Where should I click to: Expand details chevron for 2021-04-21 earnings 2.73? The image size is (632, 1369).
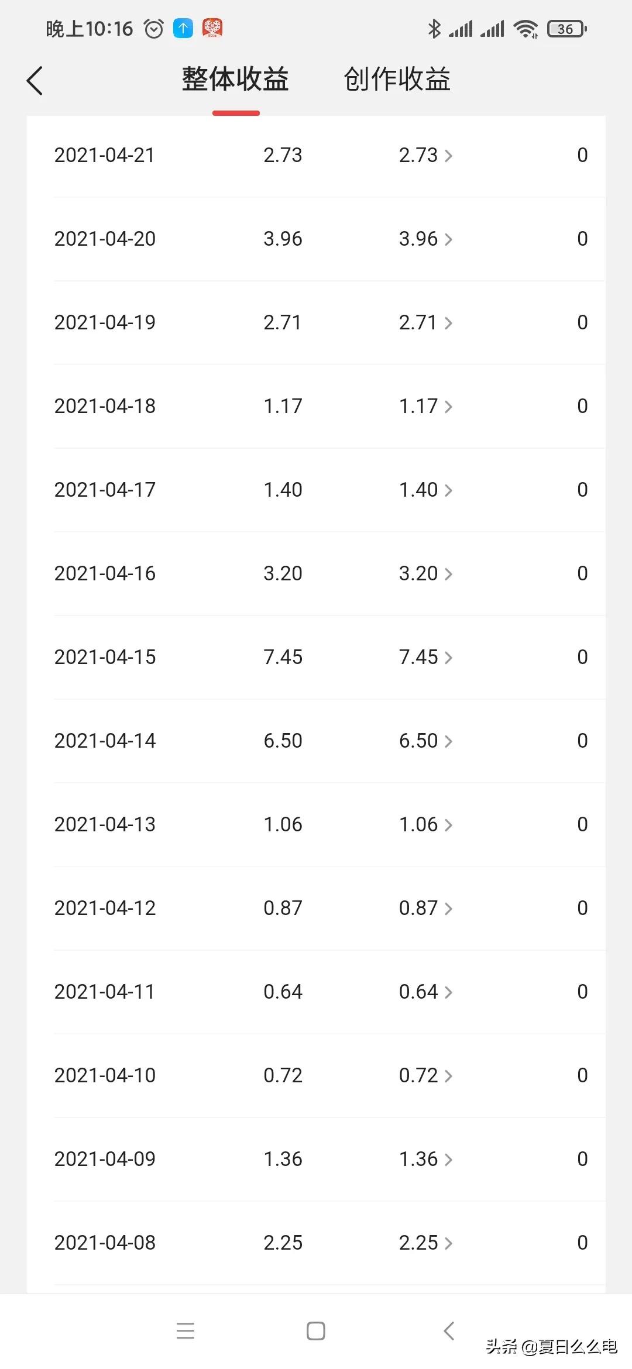[x=448, y=156]
